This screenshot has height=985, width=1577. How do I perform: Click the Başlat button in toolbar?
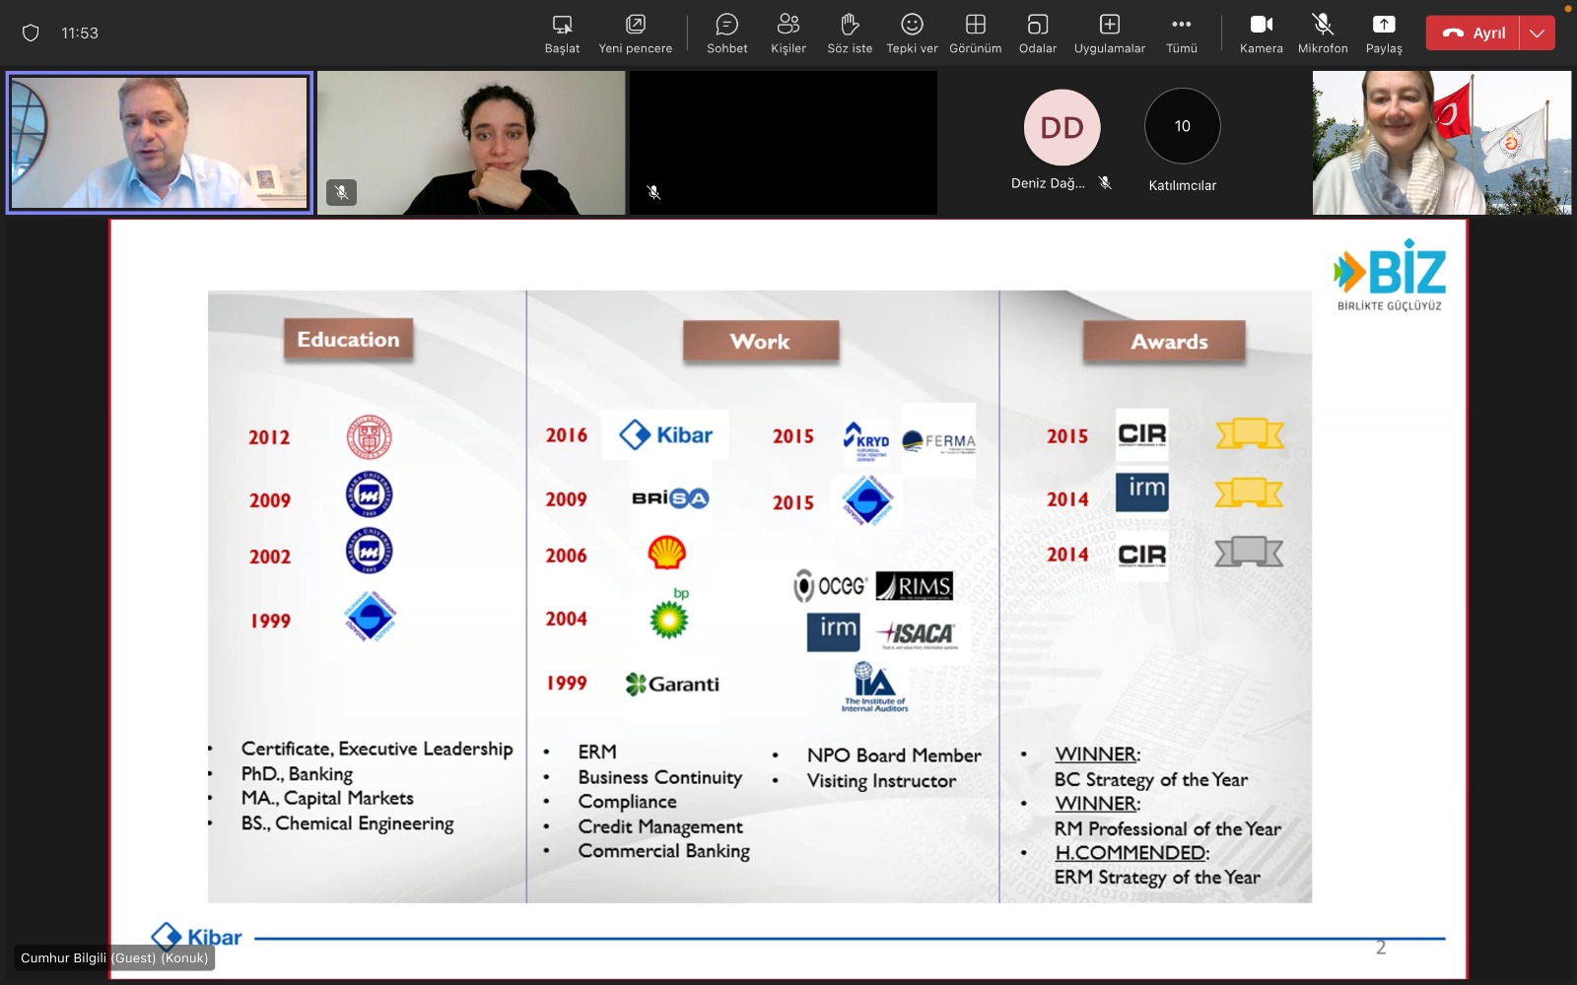[562, 33]
